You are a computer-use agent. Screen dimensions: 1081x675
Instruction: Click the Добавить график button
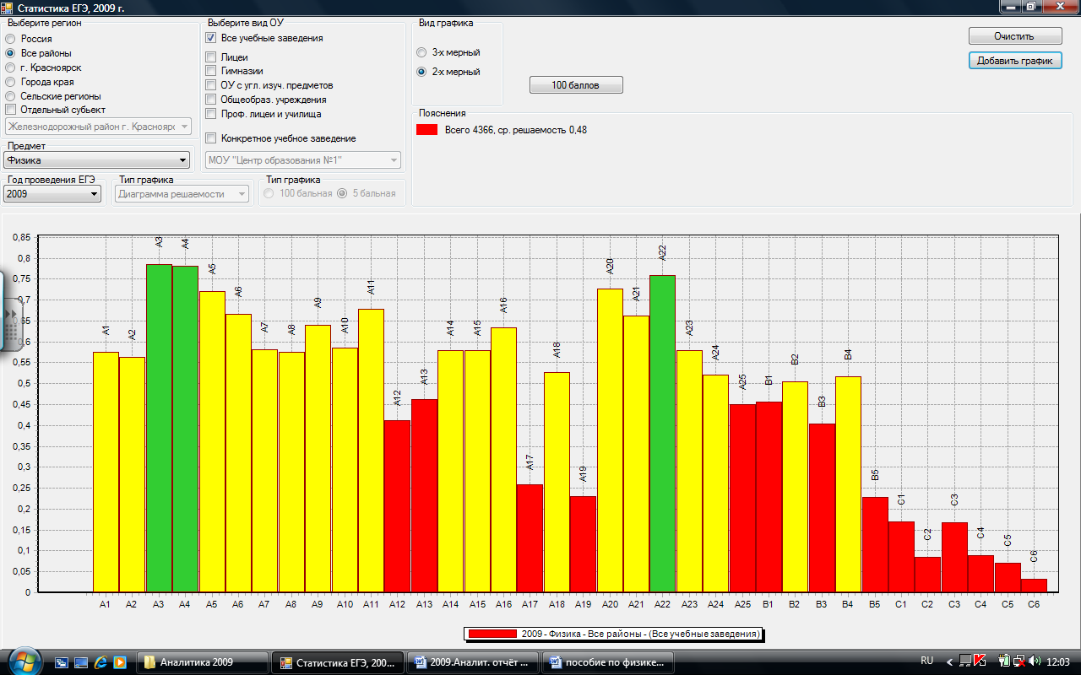[x=1014, y=61]
